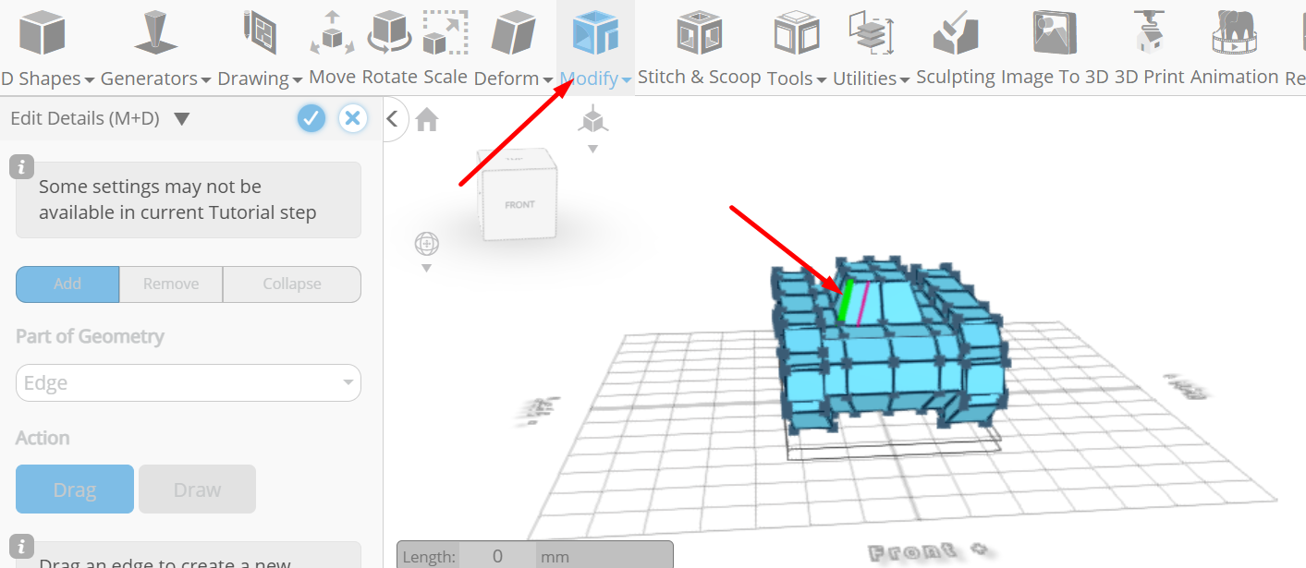The height and width of the screenshot is (568, 1306).
Task: Expand the Edit Details panel menu arrow
Action: click(x=182, y=118)
